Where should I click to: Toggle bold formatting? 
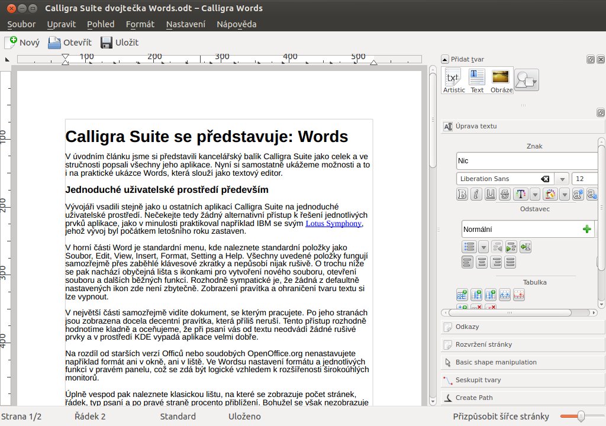(462, 194)
